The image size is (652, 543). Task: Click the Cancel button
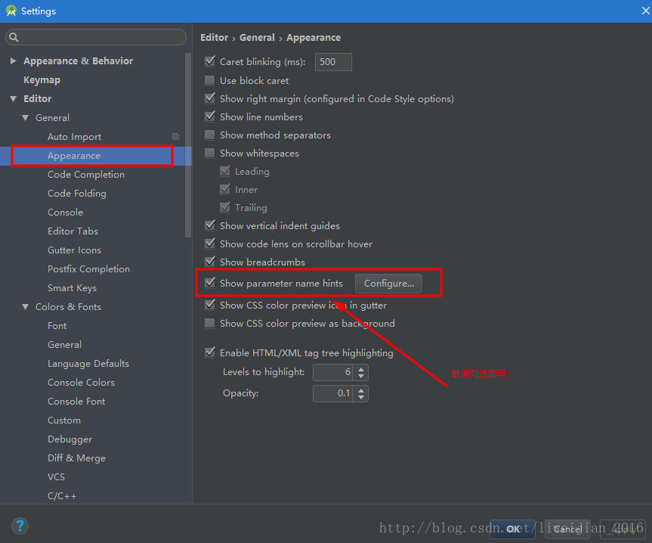tap(567, 529)
